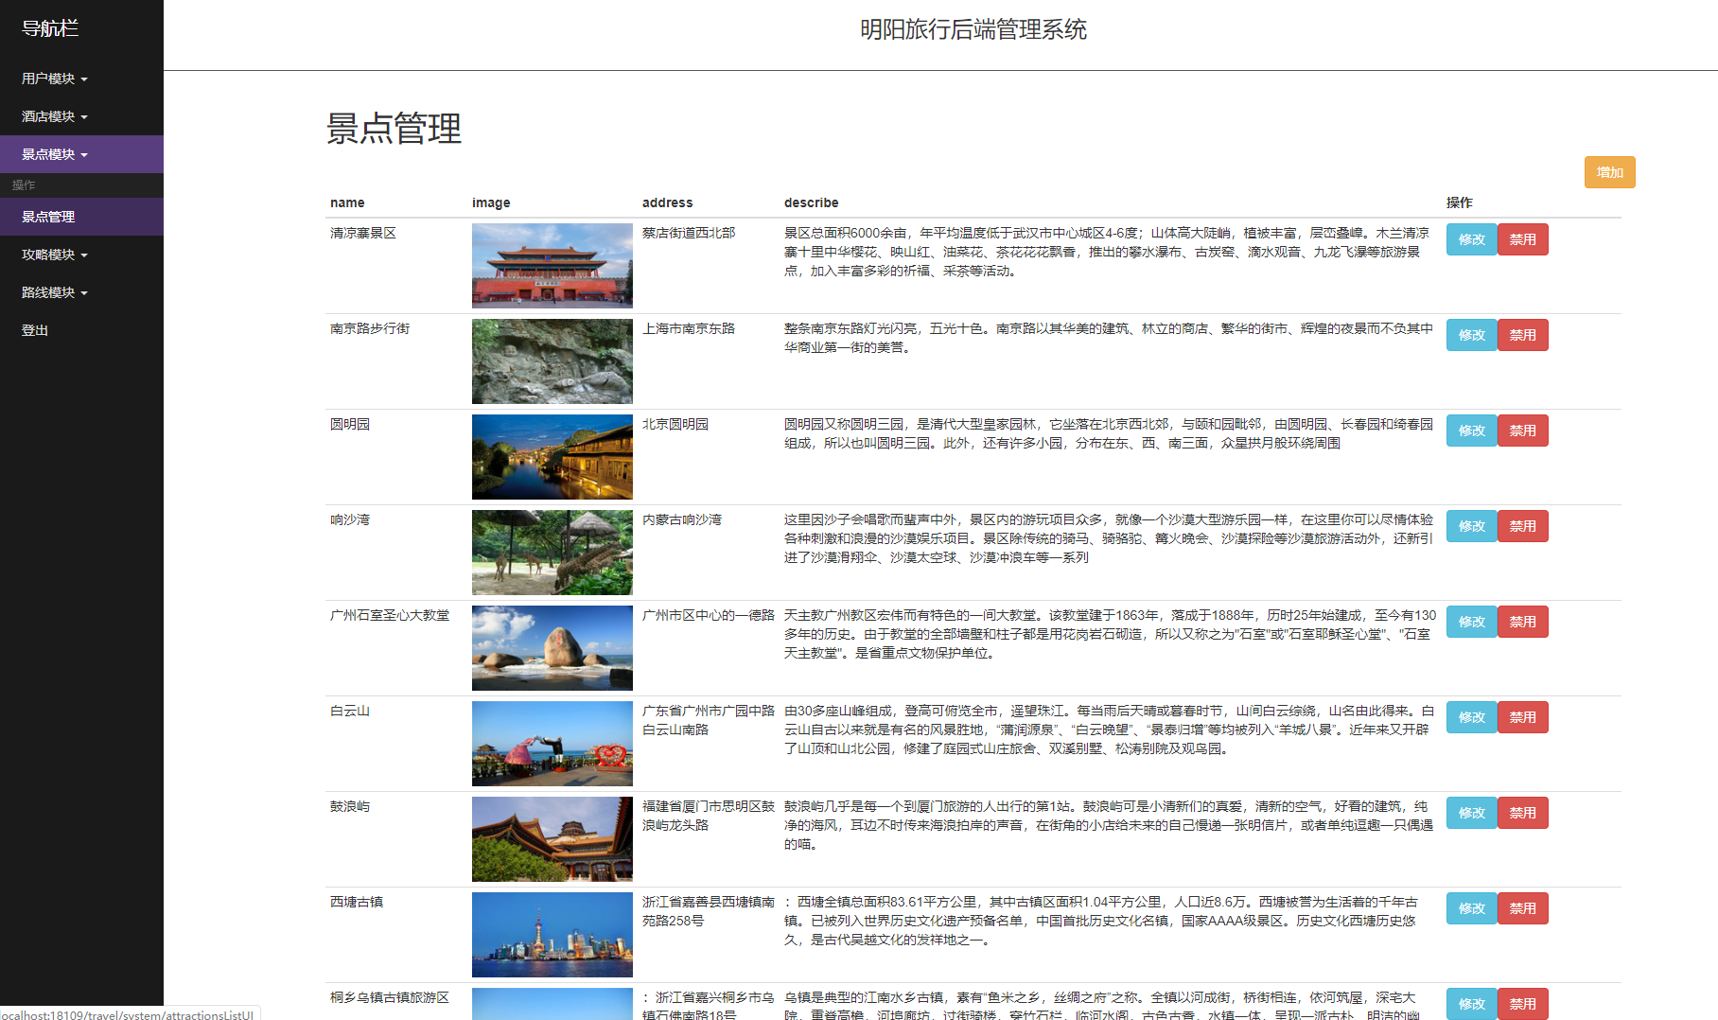Click 修改 for 西塘古镇
The width and height of the screenshot is (1718, 1020).
click(1471, 907)
